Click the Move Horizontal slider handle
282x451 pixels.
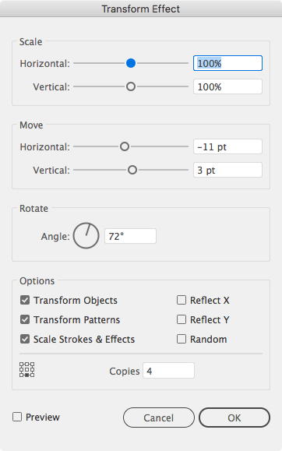[x=125, y=146]
